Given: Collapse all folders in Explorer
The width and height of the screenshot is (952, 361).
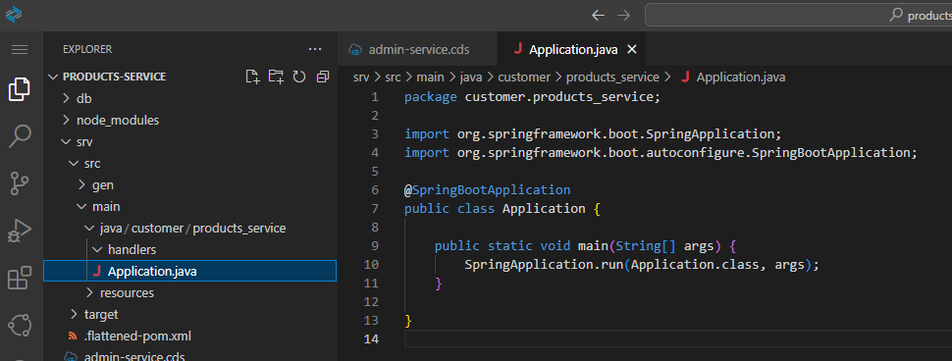Looking at the screenshot, I should pyautogui.click(x=323, y=77).
